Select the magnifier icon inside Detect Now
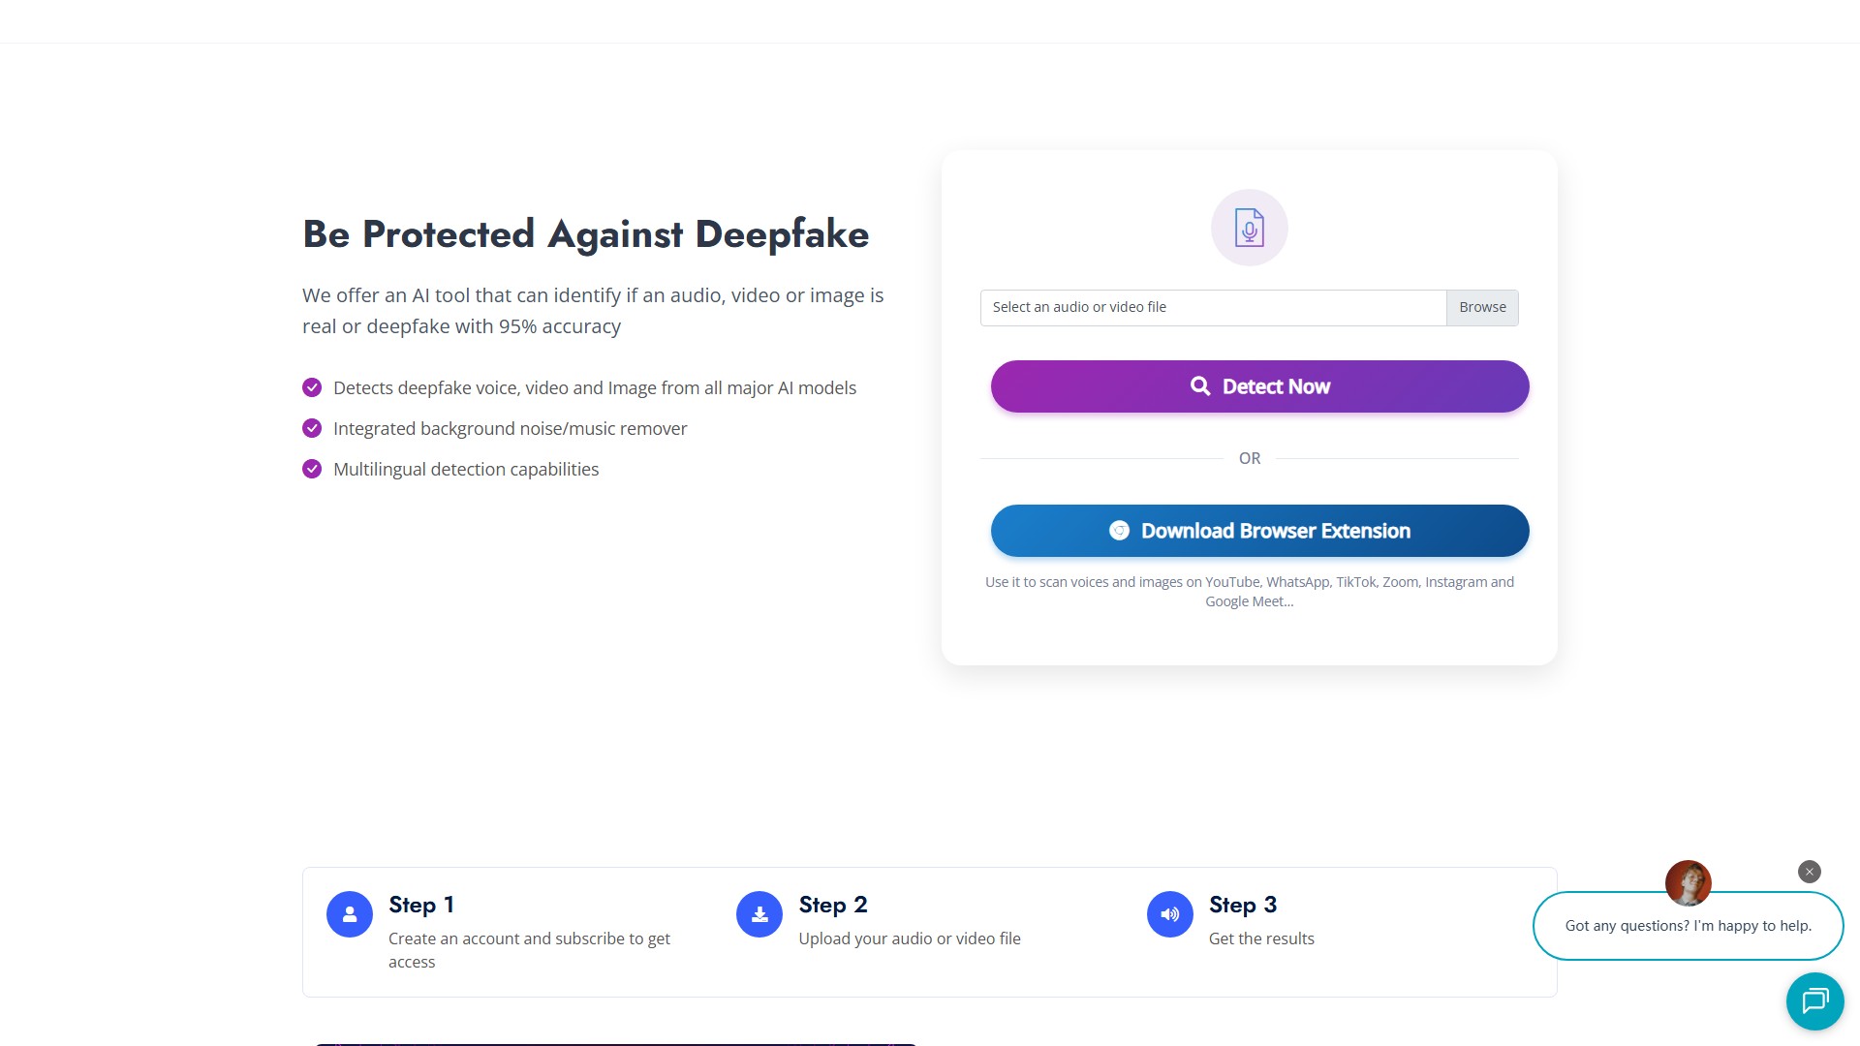Image resolution: width=1860 pixels, height=1046 pixels. (x=1201, y=385)
